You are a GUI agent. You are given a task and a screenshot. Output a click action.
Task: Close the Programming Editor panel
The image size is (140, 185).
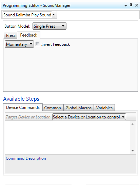click(137, 5)
